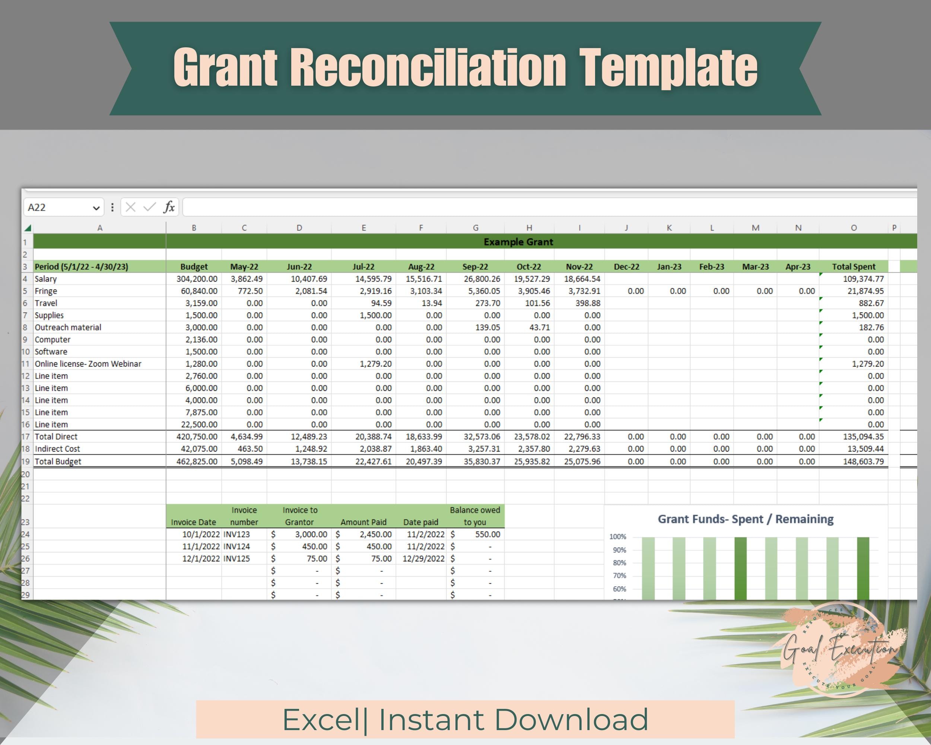Select the Total Spent column header cell

[x=854, y=266]
